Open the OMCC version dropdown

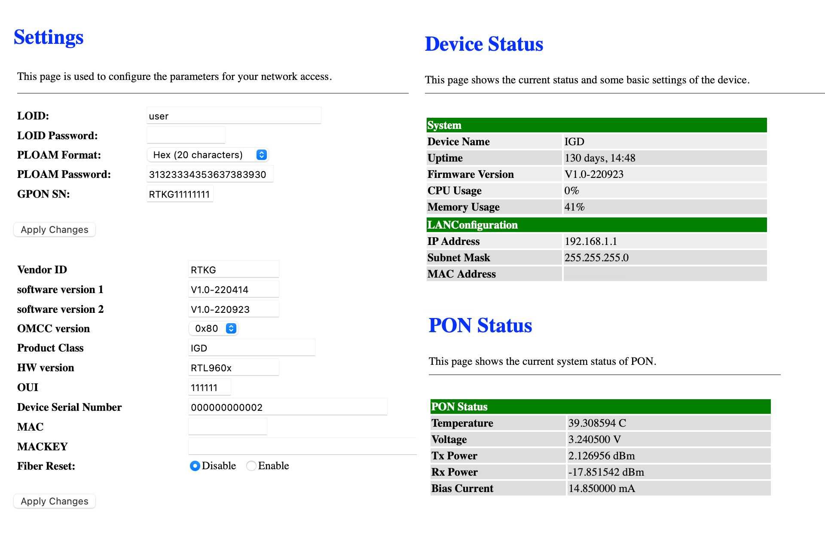(x=214, y=328)
